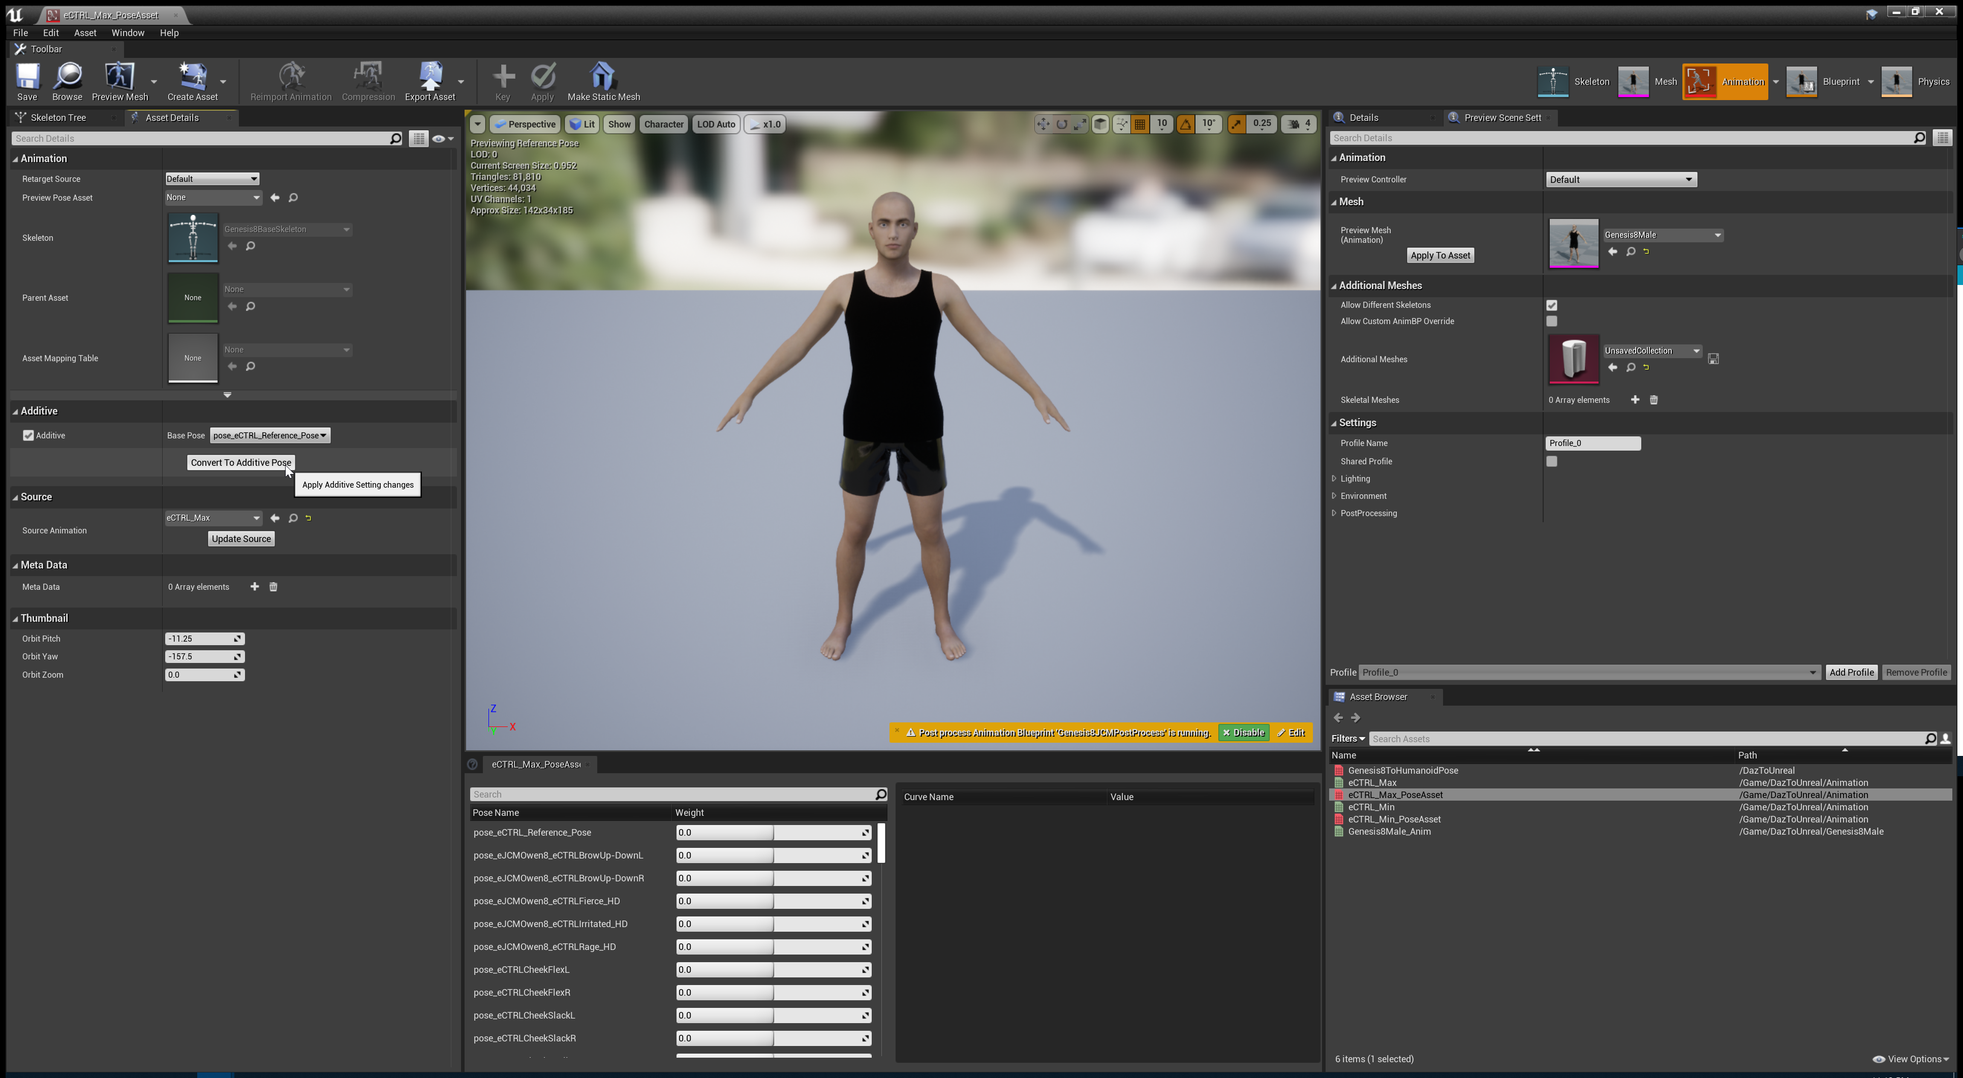
Task: Click translate gizmo icon in viewport
Action: (x=1042, y=124)
